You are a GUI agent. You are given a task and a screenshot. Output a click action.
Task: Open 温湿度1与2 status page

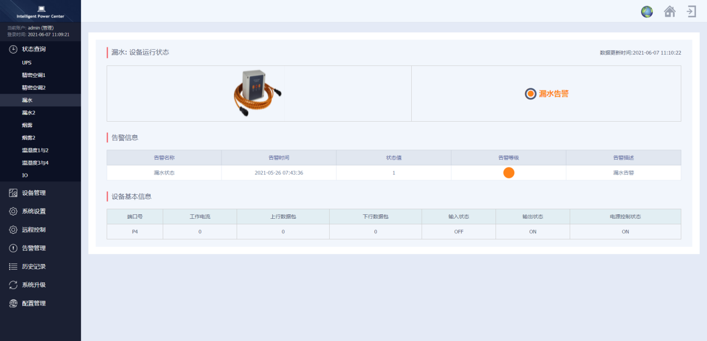35,150
